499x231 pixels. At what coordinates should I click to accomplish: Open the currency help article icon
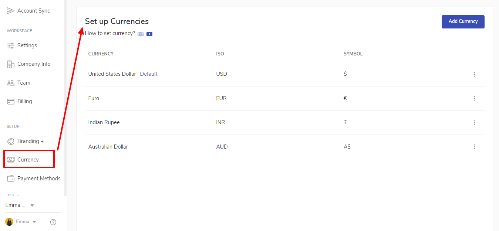[x=141, y=34]
